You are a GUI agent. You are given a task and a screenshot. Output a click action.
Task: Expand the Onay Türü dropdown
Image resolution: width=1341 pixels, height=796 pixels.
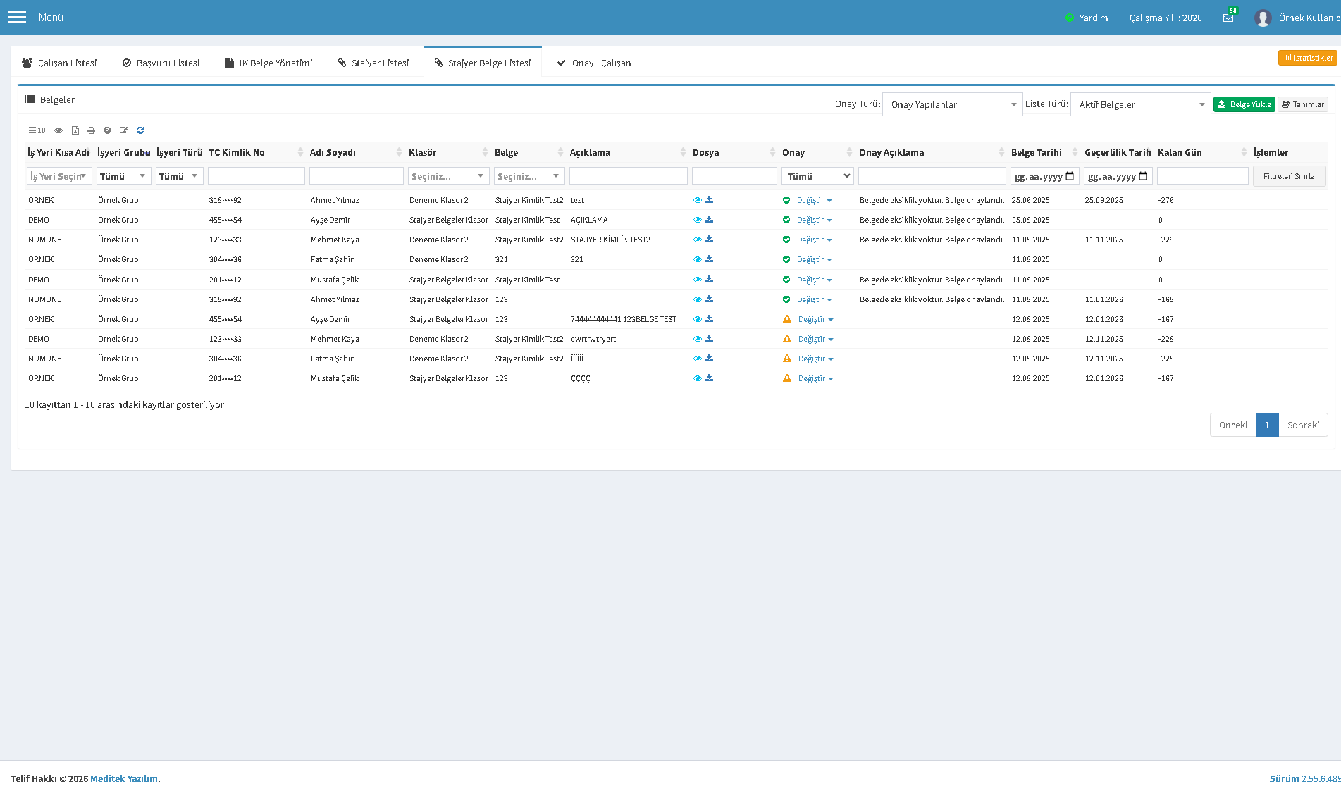(952, 104)
